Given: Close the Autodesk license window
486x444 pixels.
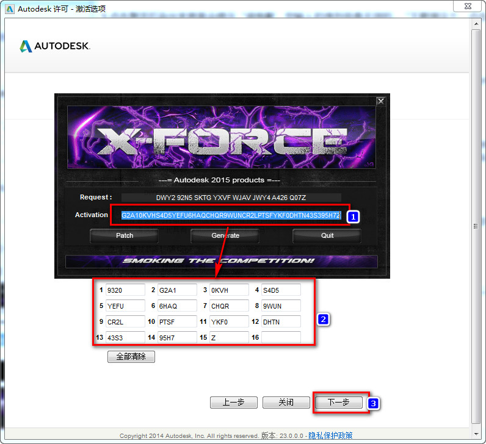Looking at the screenshot, I should pos(468,6).
